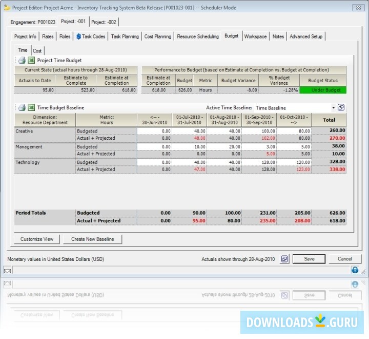This screenshot has height=339, width=369.
Task: Click the envelope icon in status bar
Action: click(x=7, y=270)
